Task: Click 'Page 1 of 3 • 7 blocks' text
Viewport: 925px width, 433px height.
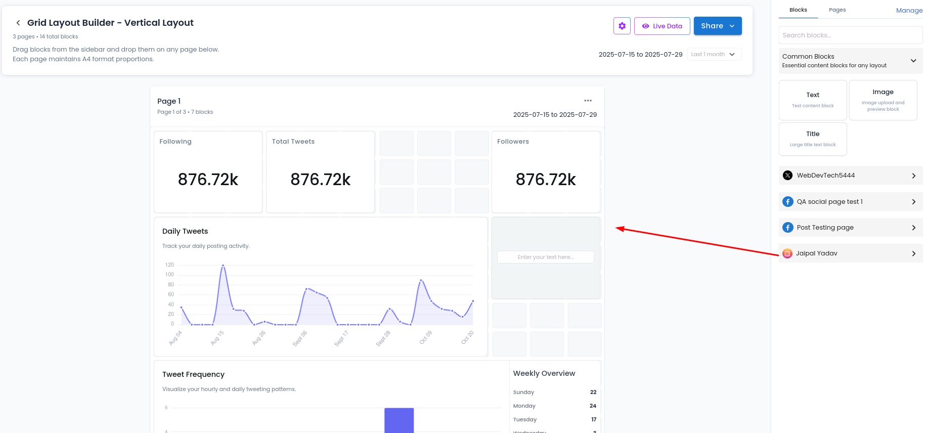Action: point(185,112)
